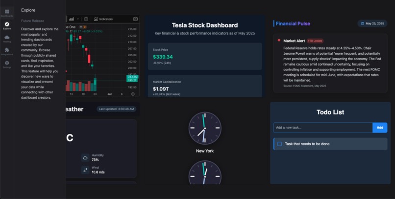Click the Todo List heading
This screenshot has width=395, height=199.
click(x=330, y=112)
